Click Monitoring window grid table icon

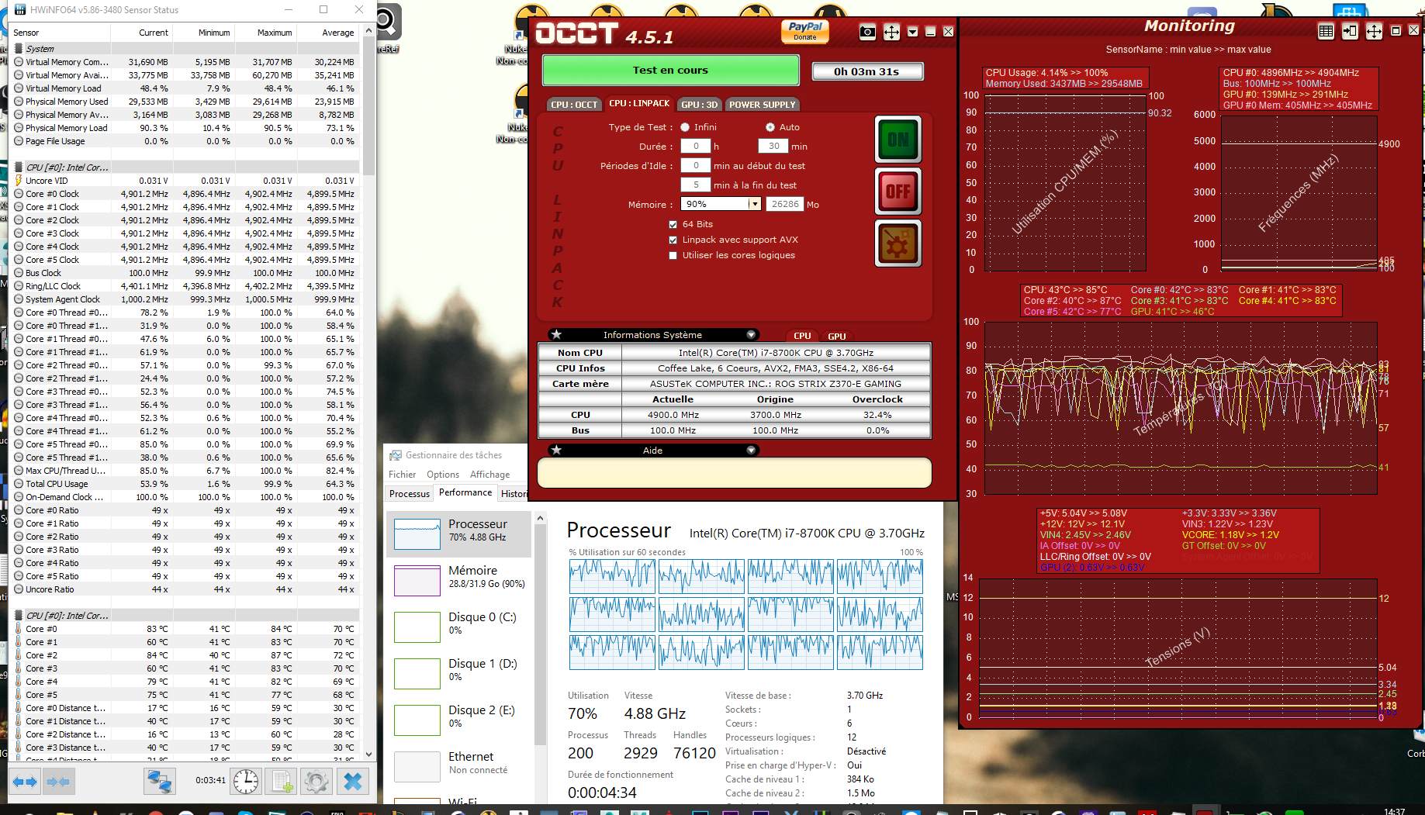coord(1326,31)
